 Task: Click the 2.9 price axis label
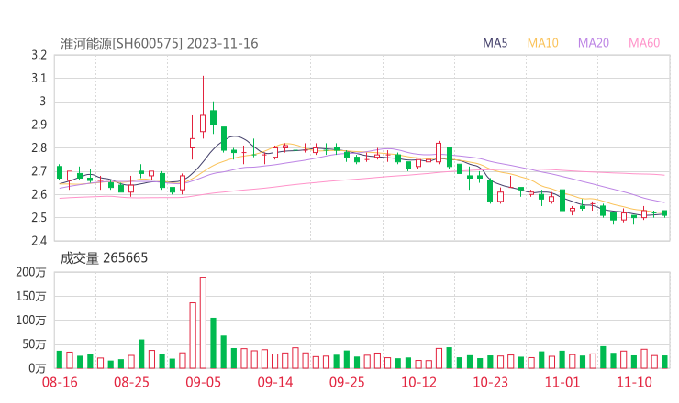[x=39, y=125]
